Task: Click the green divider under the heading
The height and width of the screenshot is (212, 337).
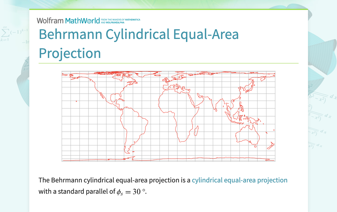Action: 168,63
